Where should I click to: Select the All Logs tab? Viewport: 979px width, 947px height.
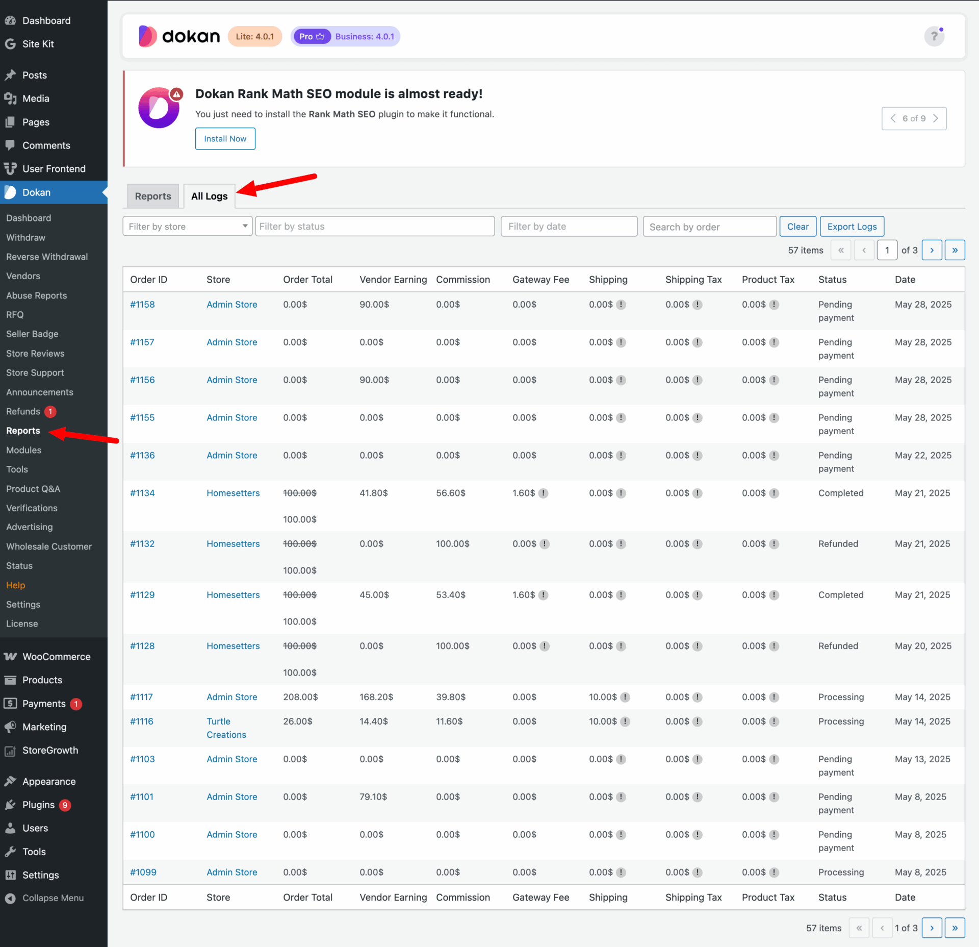[209, 196]
